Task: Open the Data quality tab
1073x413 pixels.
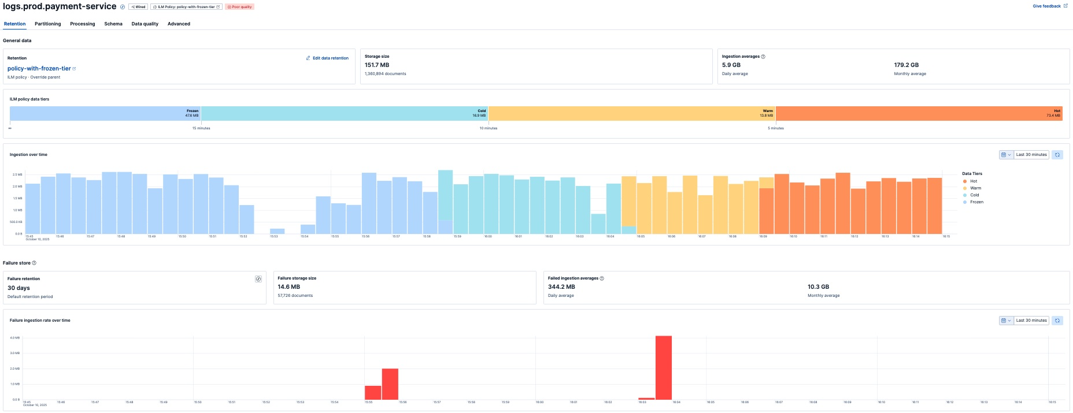Action: [x=145, y=24]
